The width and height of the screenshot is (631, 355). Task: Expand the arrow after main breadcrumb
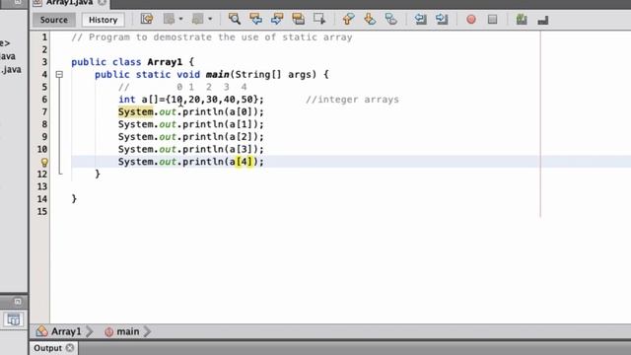pos(147,331)
